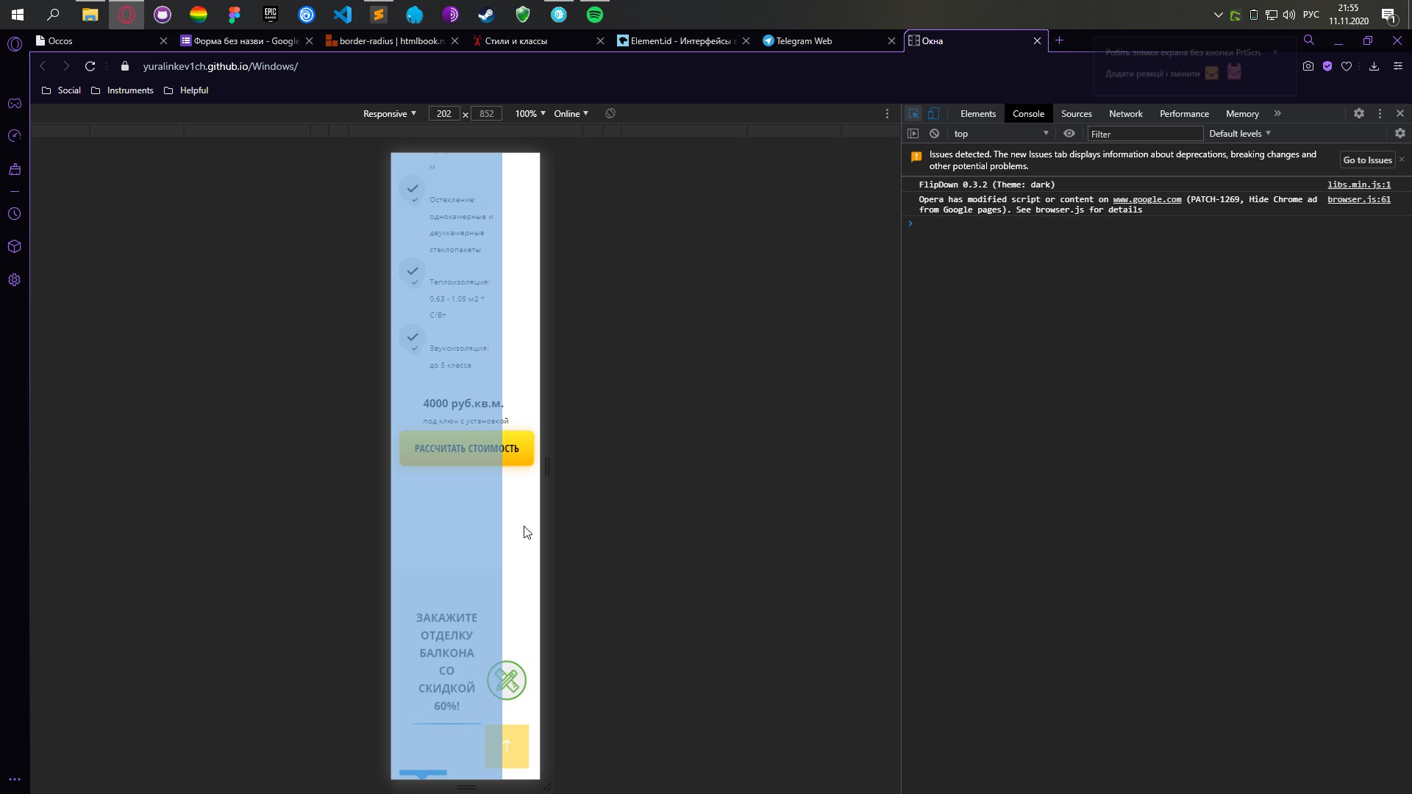Expand more DevTools tabs chevron
This screenshot has width=1412, height=794.
(1277, 113)
